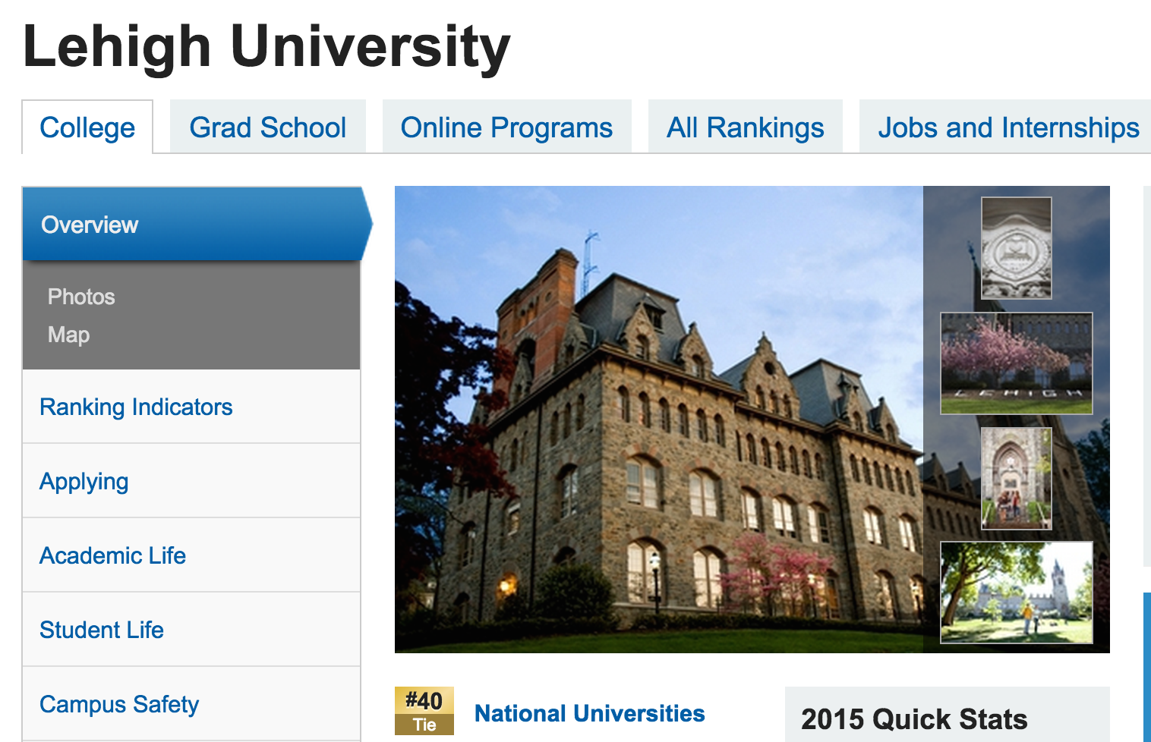Viewport: 1151px width, 742px height.
Task: Click the #40 Tie rank badge
Action: [424, 711]
